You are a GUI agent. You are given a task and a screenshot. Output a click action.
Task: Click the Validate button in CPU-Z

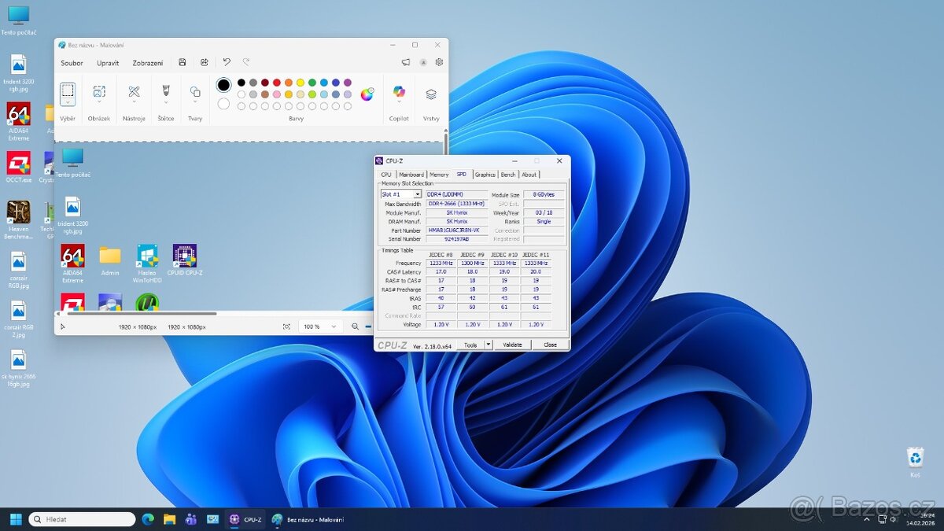tap(512, 345)
